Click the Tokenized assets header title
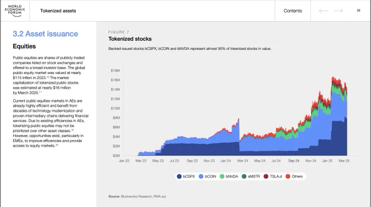This screenshot has height=207, width=371. tap(58, 11)
